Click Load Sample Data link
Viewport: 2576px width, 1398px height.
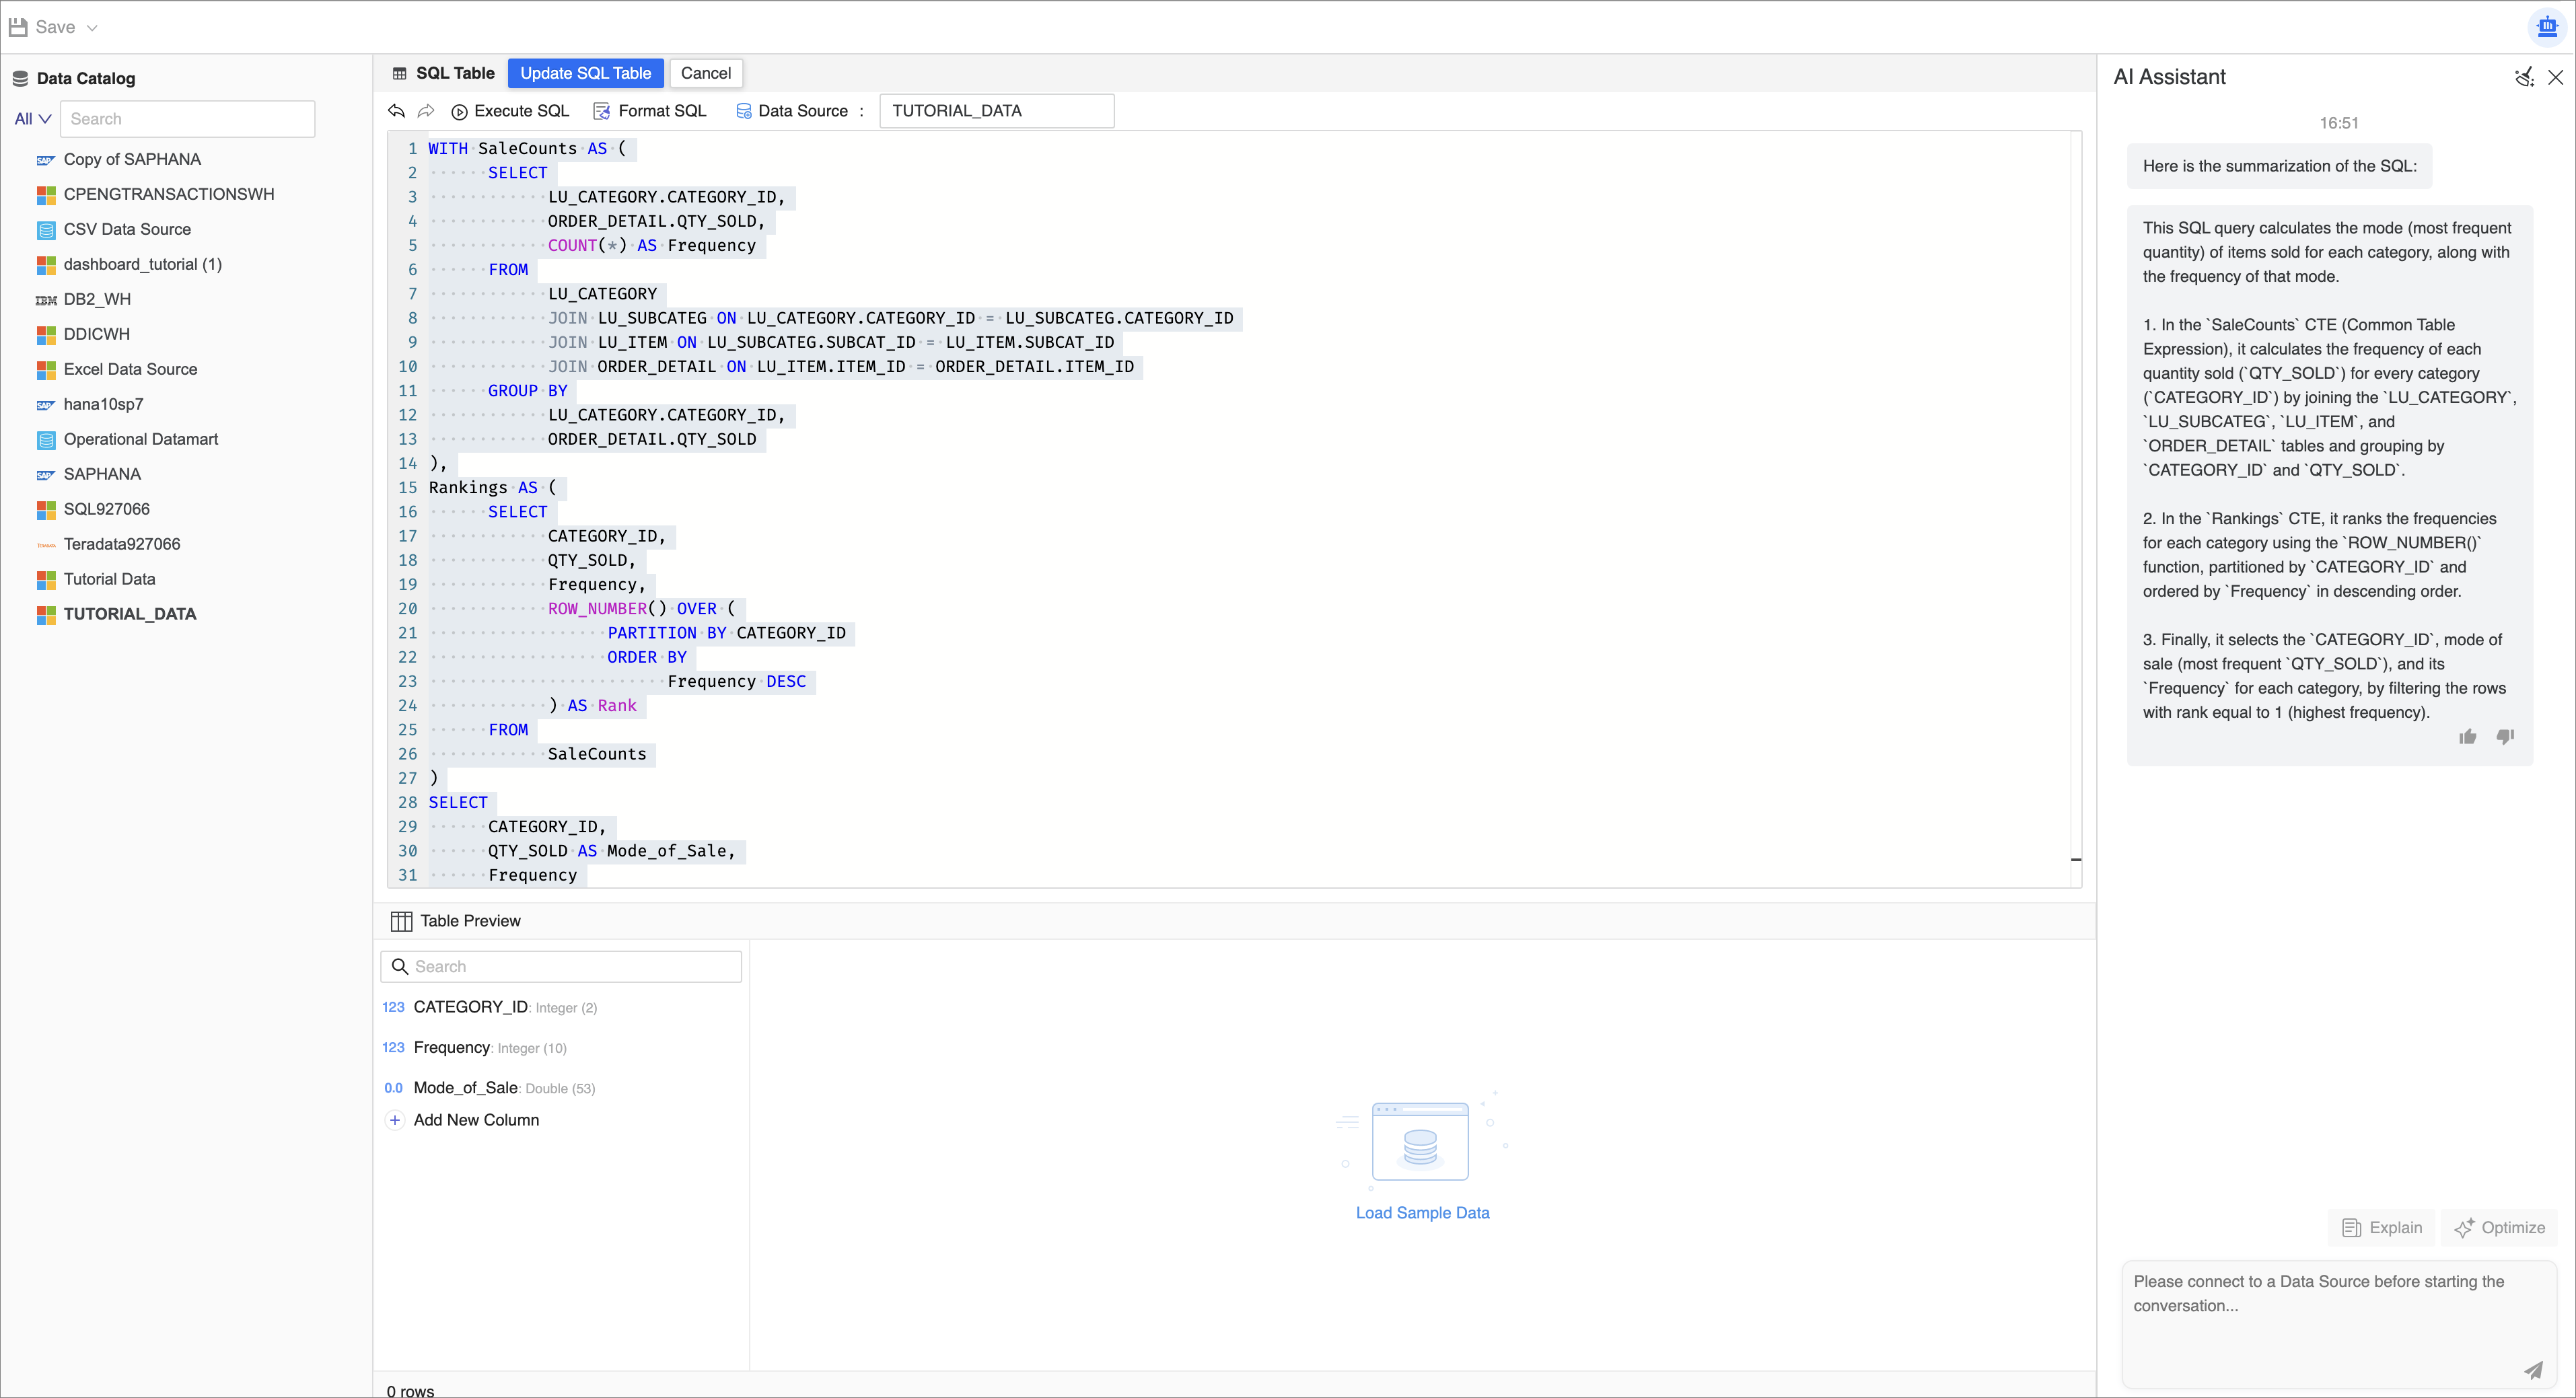point(1422,1212)
